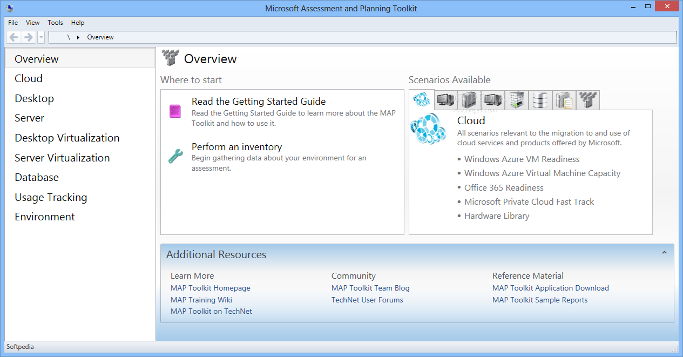Select Overview in the left navigation
Viewport: 683px width, 357px height.
pos(80,58)
